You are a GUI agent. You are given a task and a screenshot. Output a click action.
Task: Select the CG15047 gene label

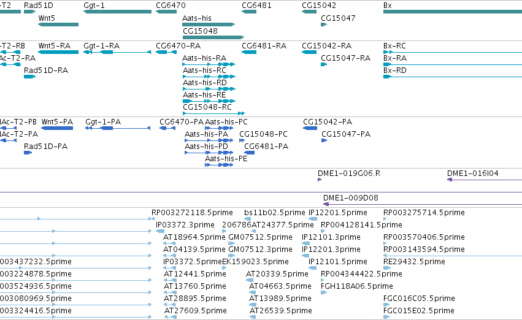click(x=338, y=18)
